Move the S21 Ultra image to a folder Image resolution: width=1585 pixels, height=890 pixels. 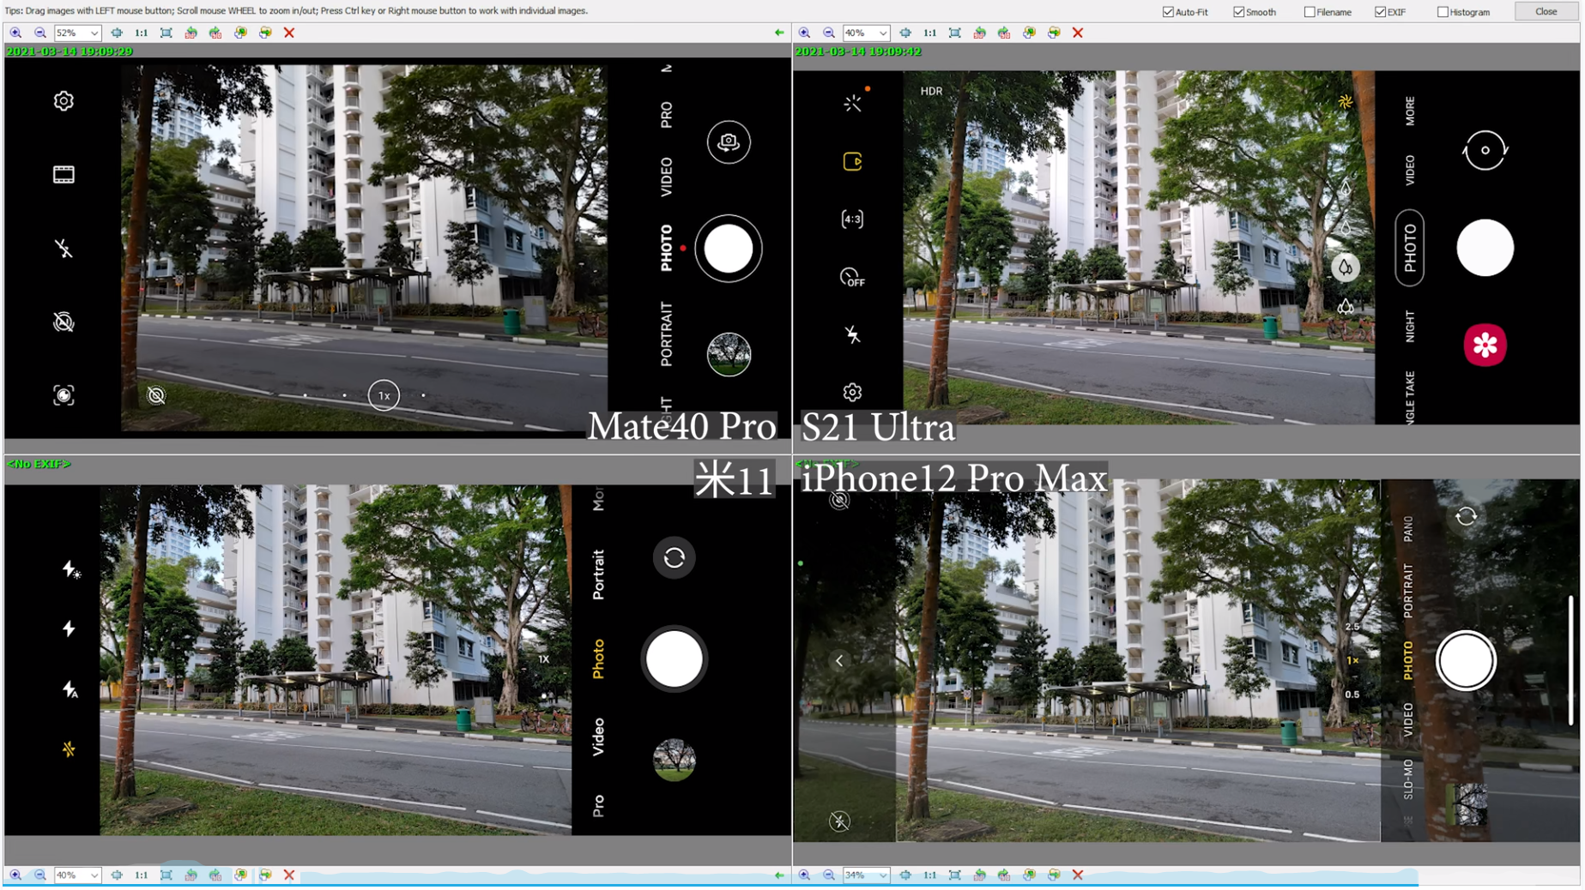1054,33
